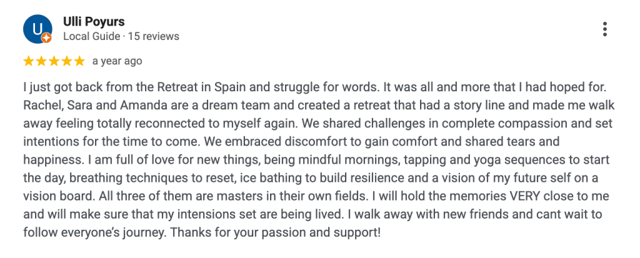Click Ulli Poyurs' profile avatar
Screen dimensions: 640x258
point(36,28)
